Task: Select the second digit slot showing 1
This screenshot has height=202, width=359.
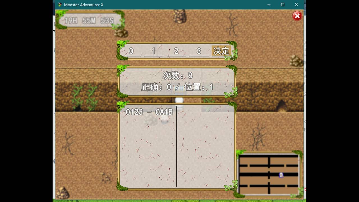Action: (x=154, y=51)
